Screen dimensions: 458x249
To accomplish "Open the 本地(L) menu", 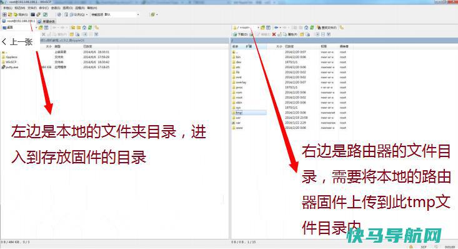I will tap(7, 8).
